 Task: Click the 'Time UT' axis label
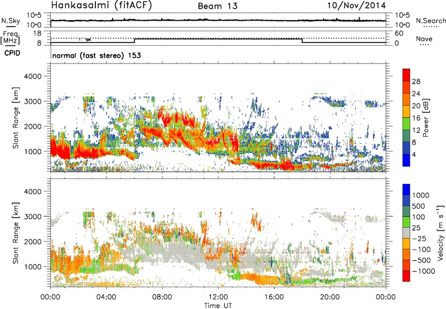pos(218,306)
